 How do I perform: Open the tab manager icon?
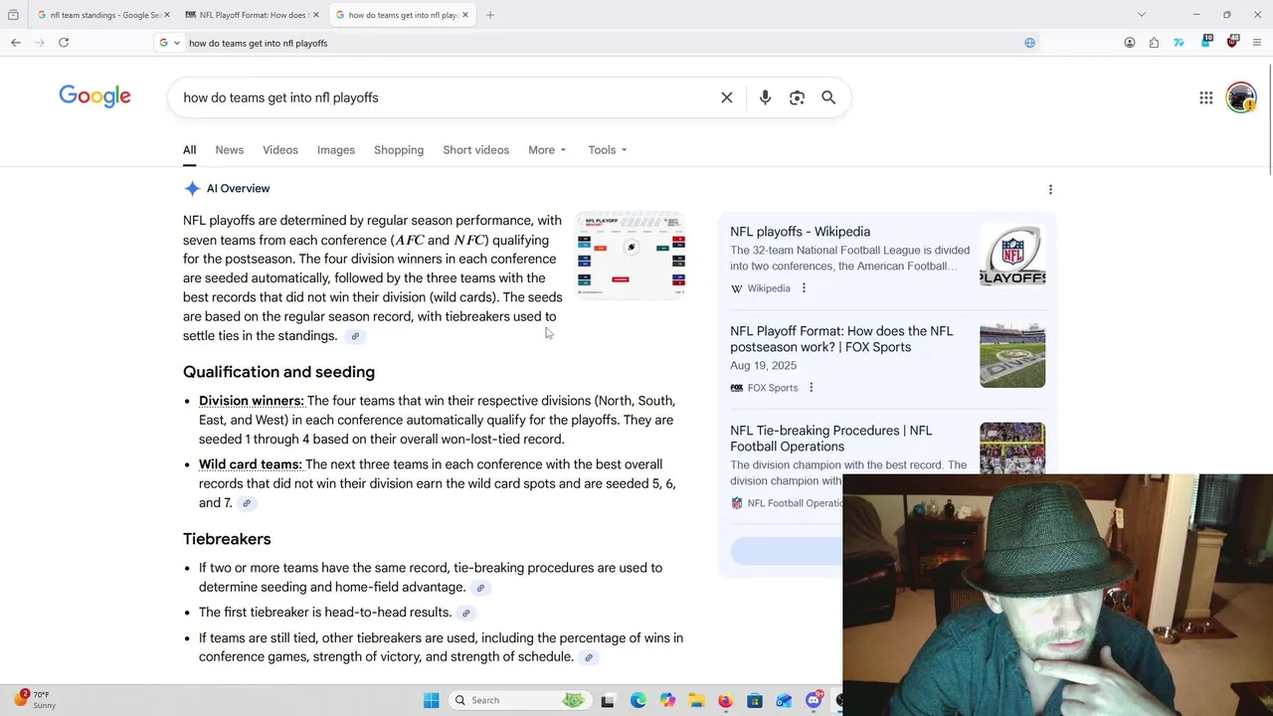tap(13, 15)
